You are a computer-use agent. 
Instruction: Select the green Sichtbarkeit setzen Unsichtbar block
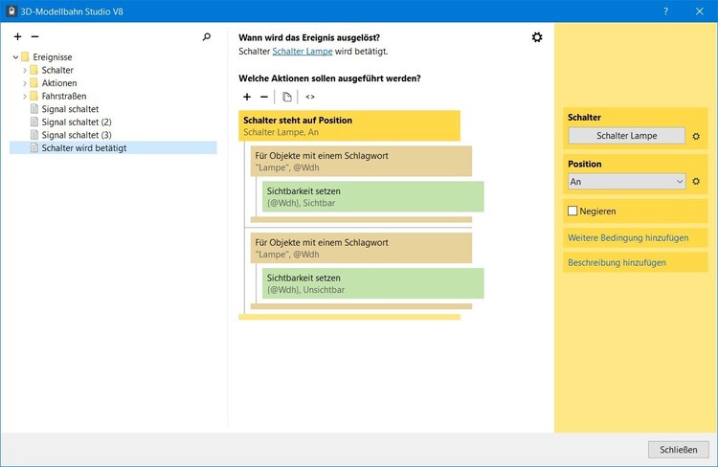373,283
